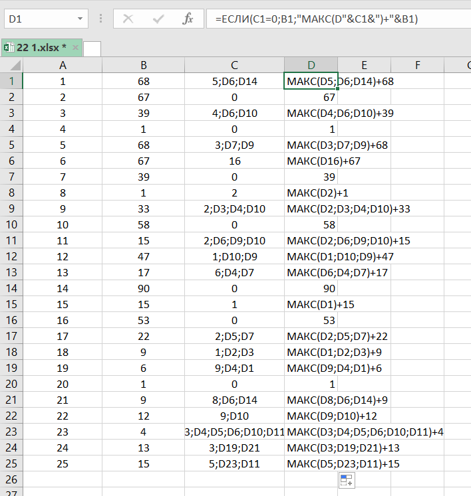471x496 pixels.
Task: Select column F header
Action: (x=417, y=64)
